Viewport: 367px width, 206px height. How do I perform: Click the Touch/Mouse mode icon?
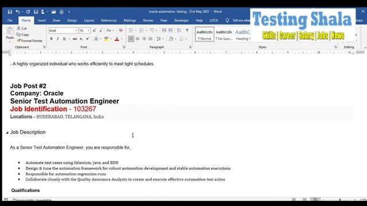pos(42,11)
